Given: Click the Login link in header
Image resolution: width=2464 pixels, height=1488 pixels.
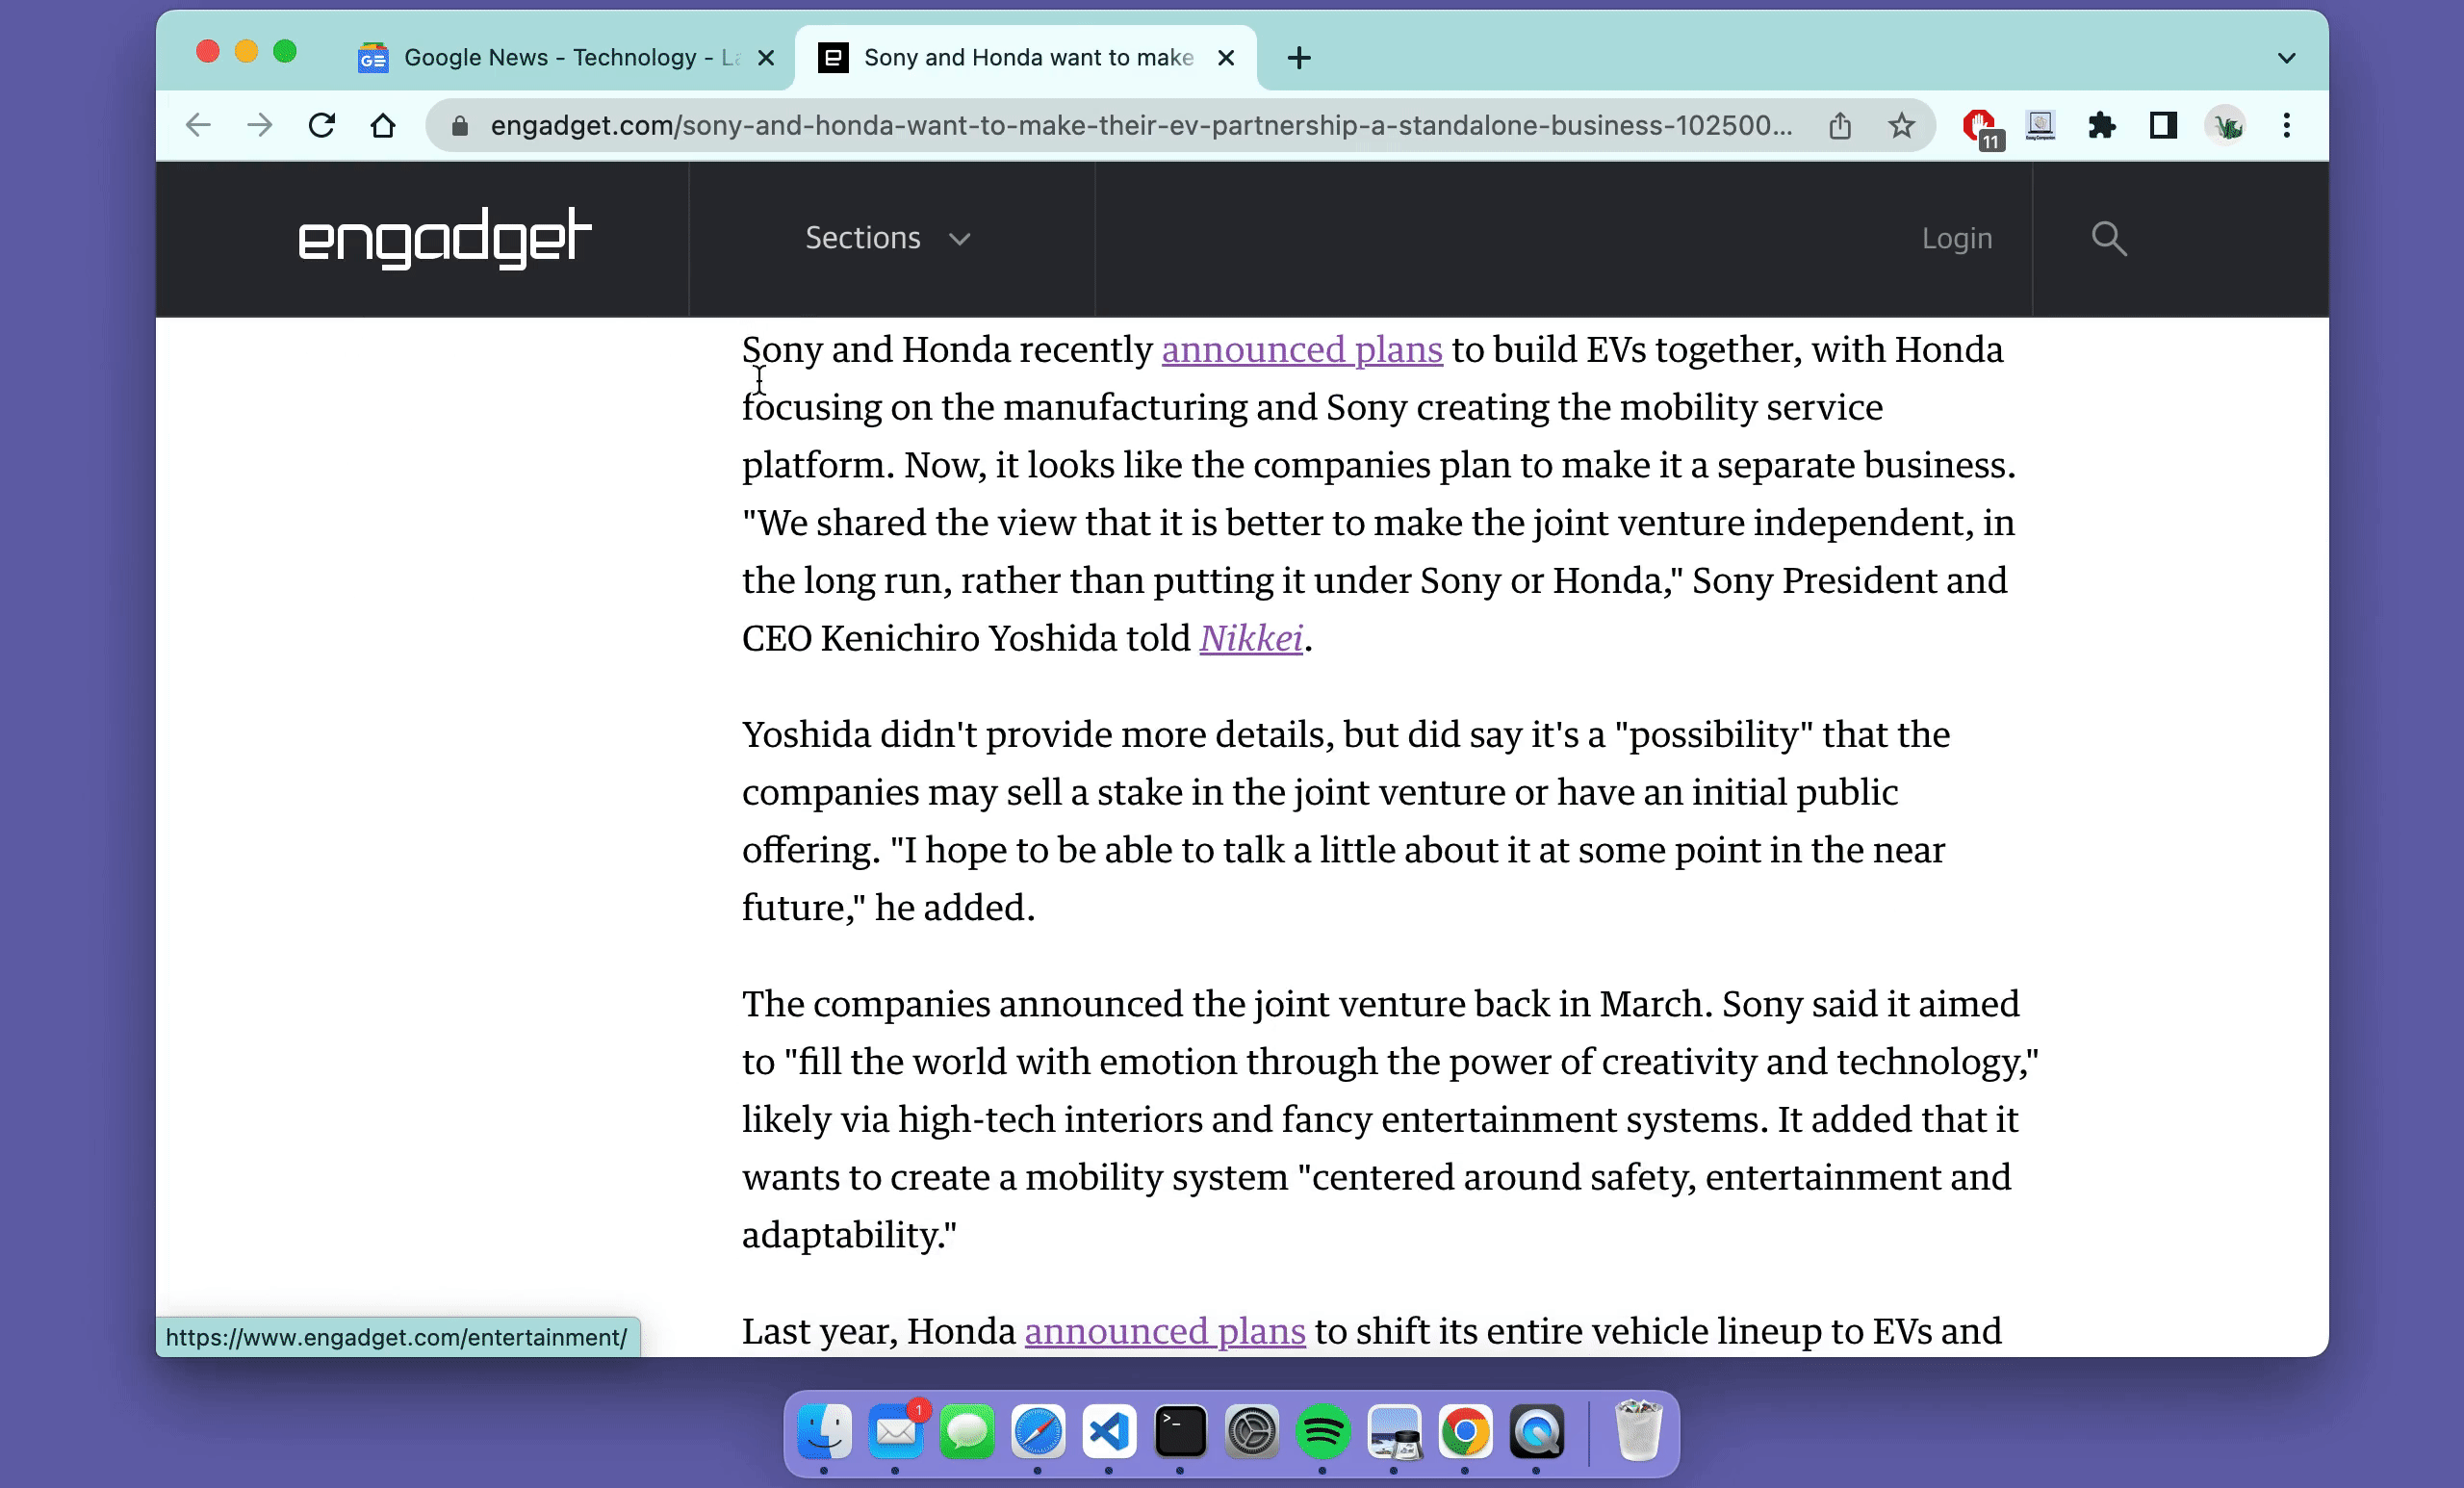Looking at the screenshot, I should coord(1957,238).
